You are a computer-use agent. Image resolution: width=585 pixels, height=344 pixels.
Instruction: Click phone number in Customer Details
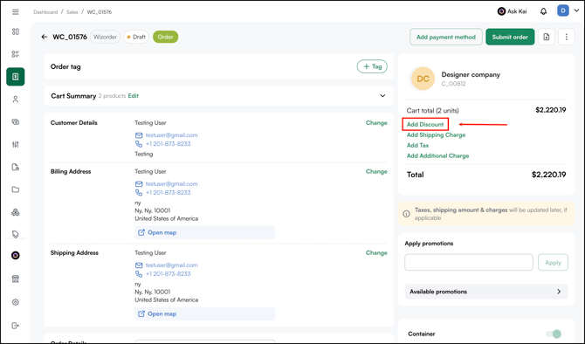coord(168,144)
